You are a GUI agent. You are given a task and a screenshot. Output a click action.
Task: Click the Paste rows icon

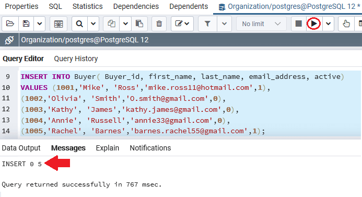[139, 24]
